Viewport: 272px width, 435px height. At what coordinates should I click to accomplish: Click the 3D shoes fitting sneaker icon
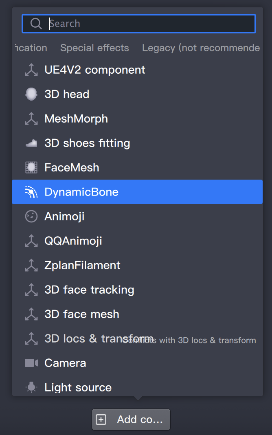pyautogui.click(x=31, y=143)
